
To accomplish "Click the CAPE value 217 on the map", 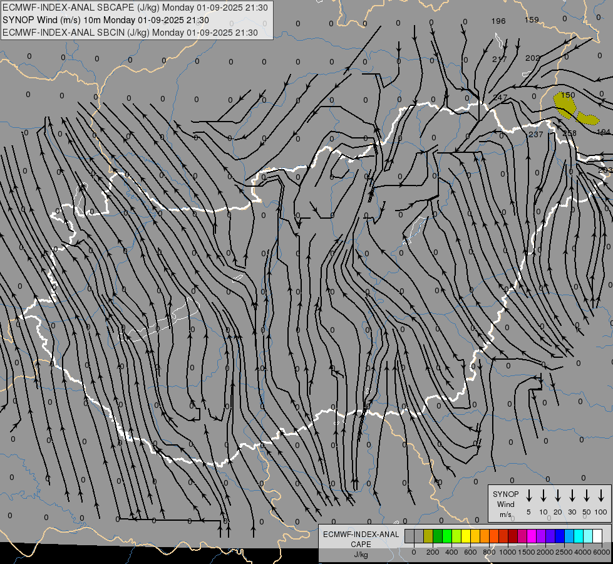I will pos(499,59).
